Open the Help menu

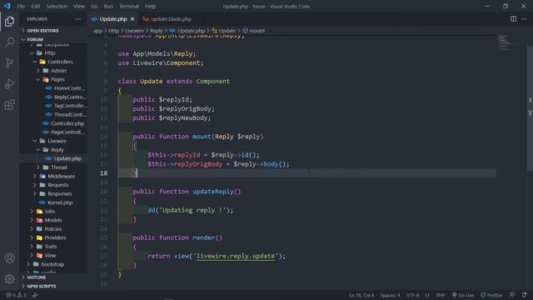(x=150, y=6)
